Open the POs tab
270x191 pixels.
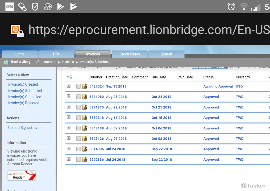(56, 54)
